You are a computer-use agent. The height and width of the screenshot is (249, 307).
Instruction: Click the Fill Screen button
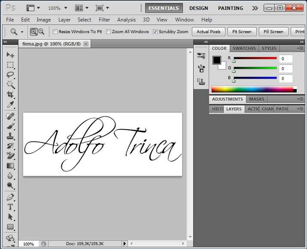tap(274, 31)
